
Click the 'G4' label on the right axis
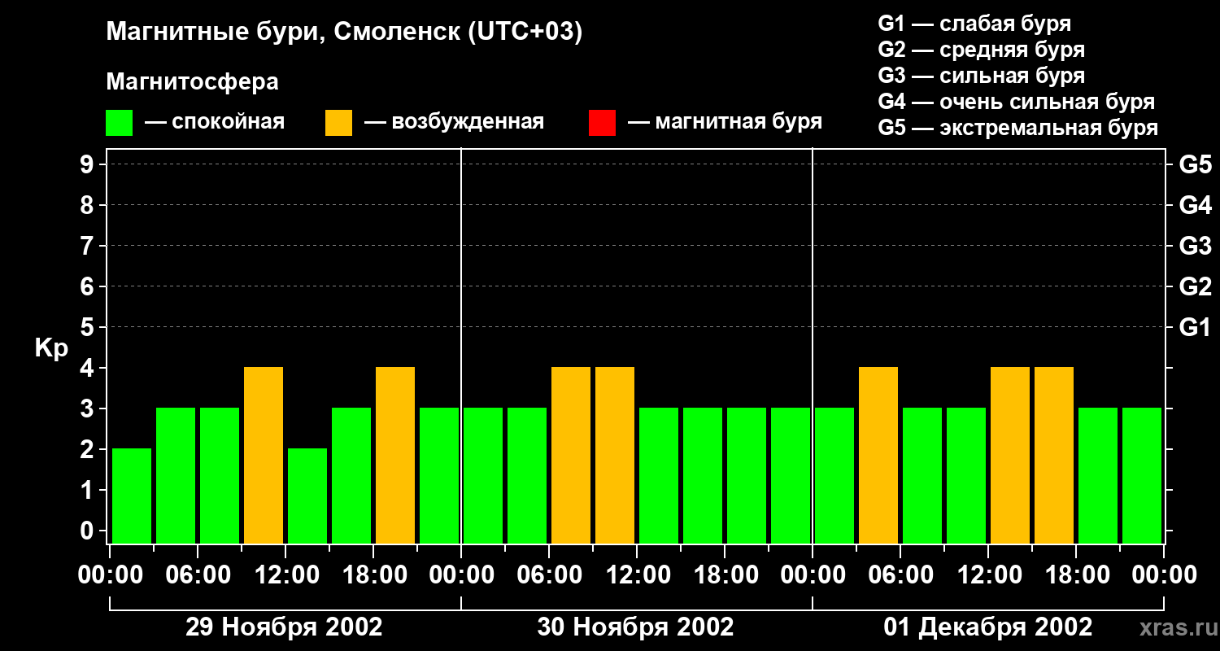pos(1195,205)
